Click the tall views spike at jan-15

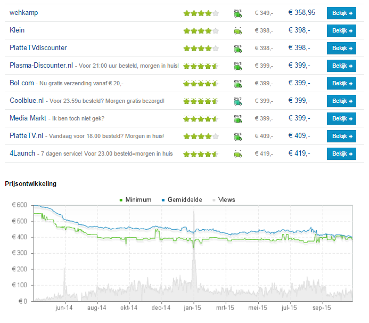tap(194, 257)
